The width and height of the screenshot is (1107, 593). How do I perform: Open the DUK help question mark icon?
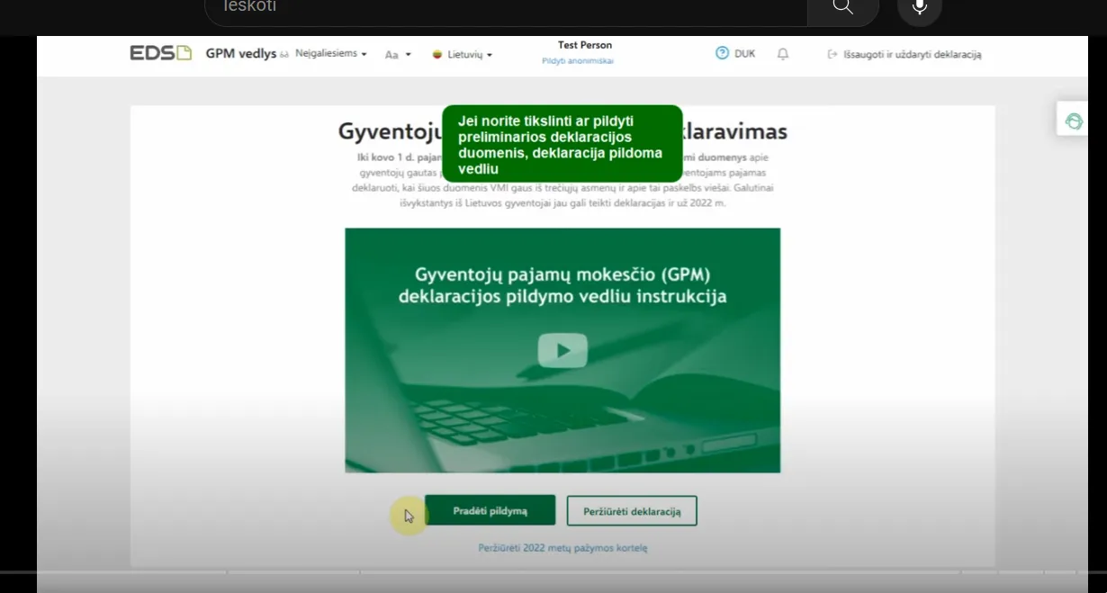[723, 53]
